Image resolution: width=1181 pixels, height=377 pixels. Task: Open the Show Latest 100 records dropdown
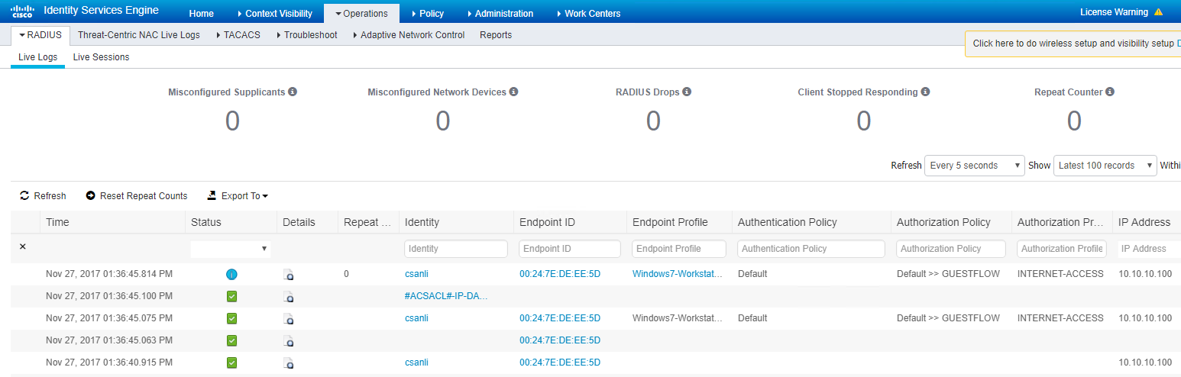click(1105, 166)
